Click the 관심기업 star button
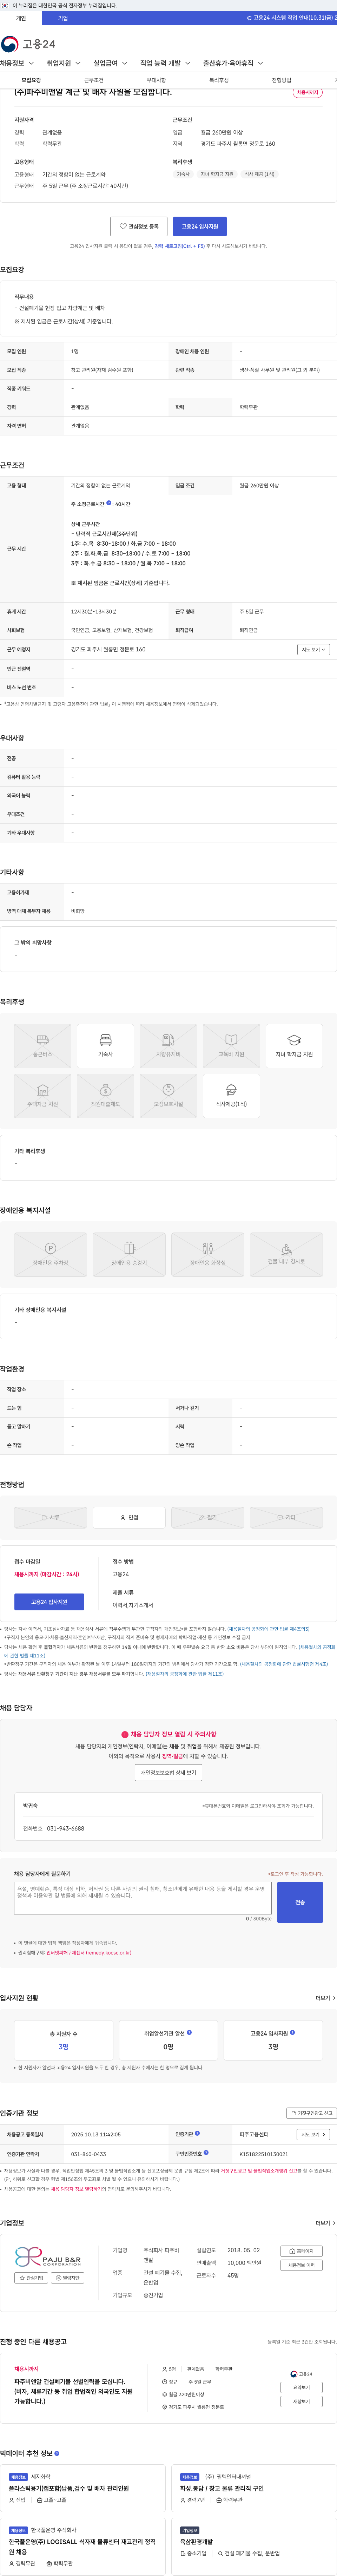This screenshot has height=2576, width=337. (31, 2278)
